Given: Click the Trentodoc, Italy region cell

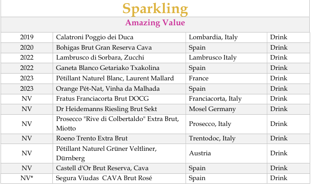Looking at the screenshot, I should 212,139.
